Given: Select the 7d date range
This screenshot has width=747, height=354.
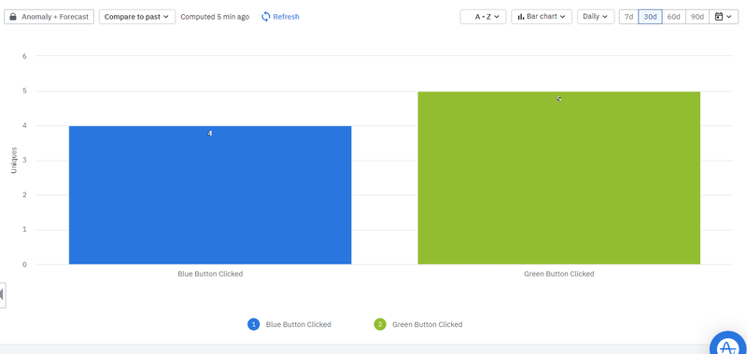Looking at the screenshot, I should [x=628, y=17].
